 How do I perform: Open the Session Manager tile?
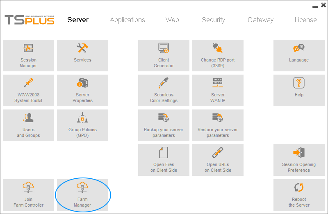point(28,55)
